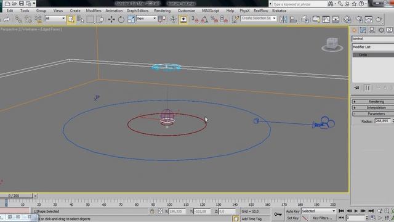
Task: Toggle the Spinner Snap button
Action: pos(223,19)
